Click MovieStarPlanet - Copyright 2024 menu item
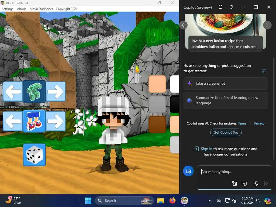Image resolution: width=276 pixels, height=207 pixels. coord(54,9)
